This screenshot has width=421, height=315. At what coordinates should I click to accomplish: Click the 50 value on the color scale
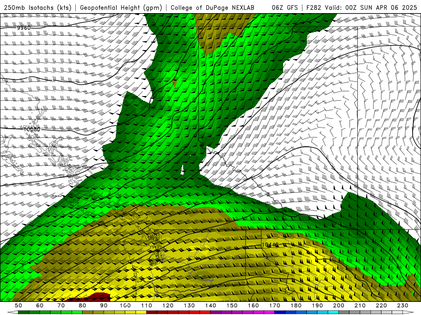(x=18, y=306)
